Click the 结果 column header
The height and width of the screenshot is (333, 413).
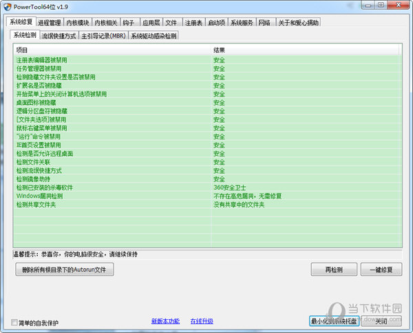[306, 50]
